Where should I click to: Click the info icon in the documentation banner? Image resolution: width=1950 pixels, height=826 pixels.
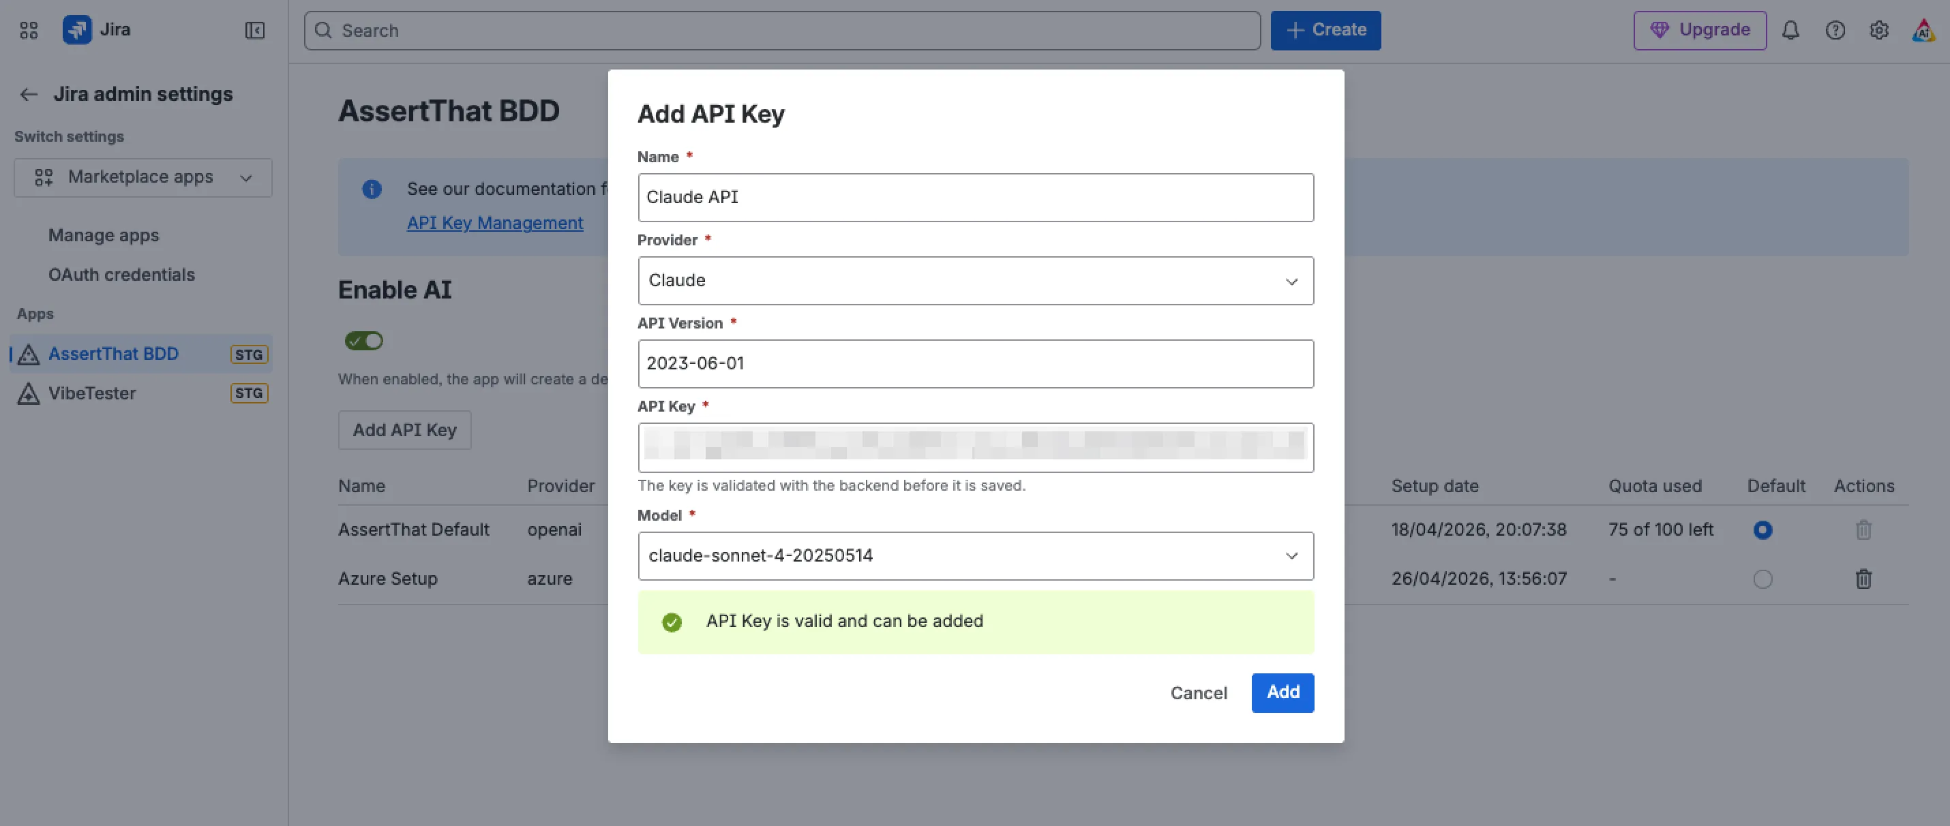pyautogui.click(x=372, y=189)
